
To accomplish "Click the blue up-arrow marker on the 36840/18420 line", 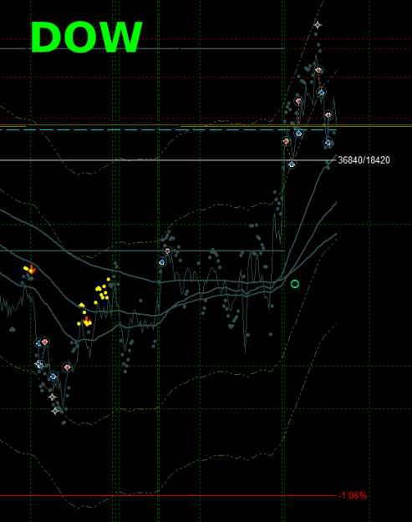I will point(292,165).
